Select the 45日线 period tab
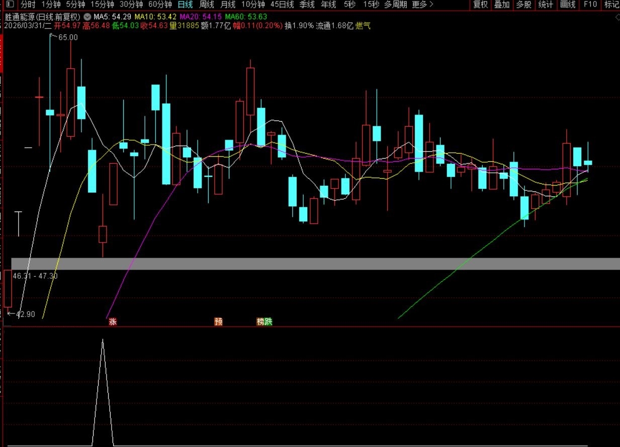The height and width of the screenshot is (447, 620). pyautogui.click(x=282, y=5)
